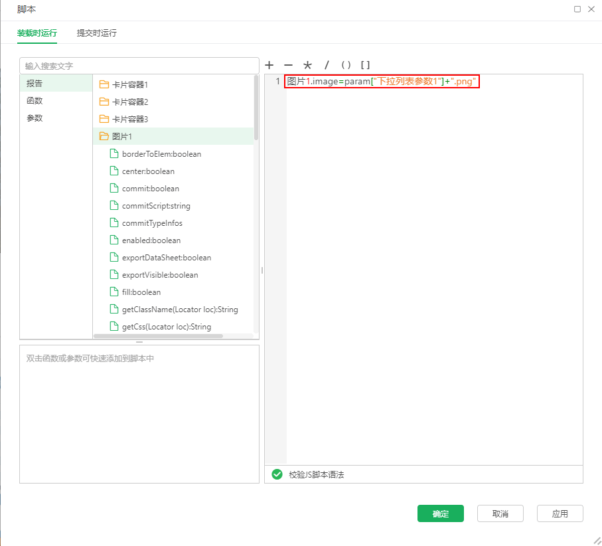Select the 函数 category in list
602x546 pixels.
pos(35,101)
